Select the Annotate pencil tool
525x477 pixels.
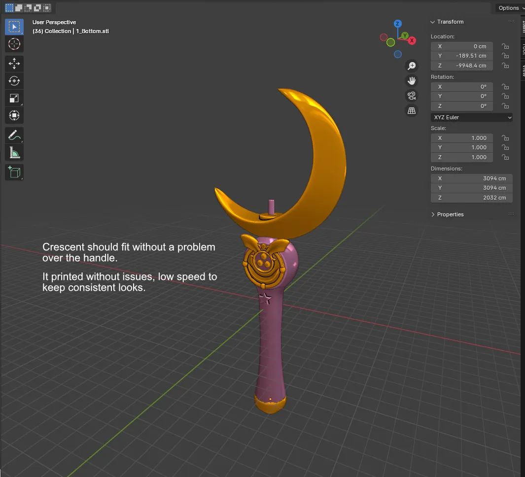[x=14, y=135]
